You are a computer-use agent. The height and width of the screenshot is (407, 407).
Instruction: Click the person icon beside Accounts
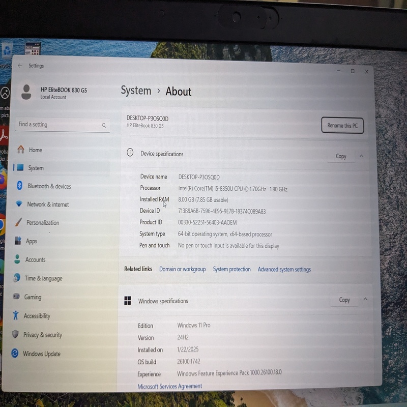(17, 259)
